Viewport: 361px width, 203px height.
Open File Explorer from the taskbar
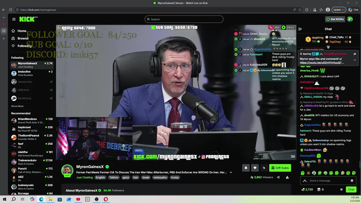click(50, 199)
